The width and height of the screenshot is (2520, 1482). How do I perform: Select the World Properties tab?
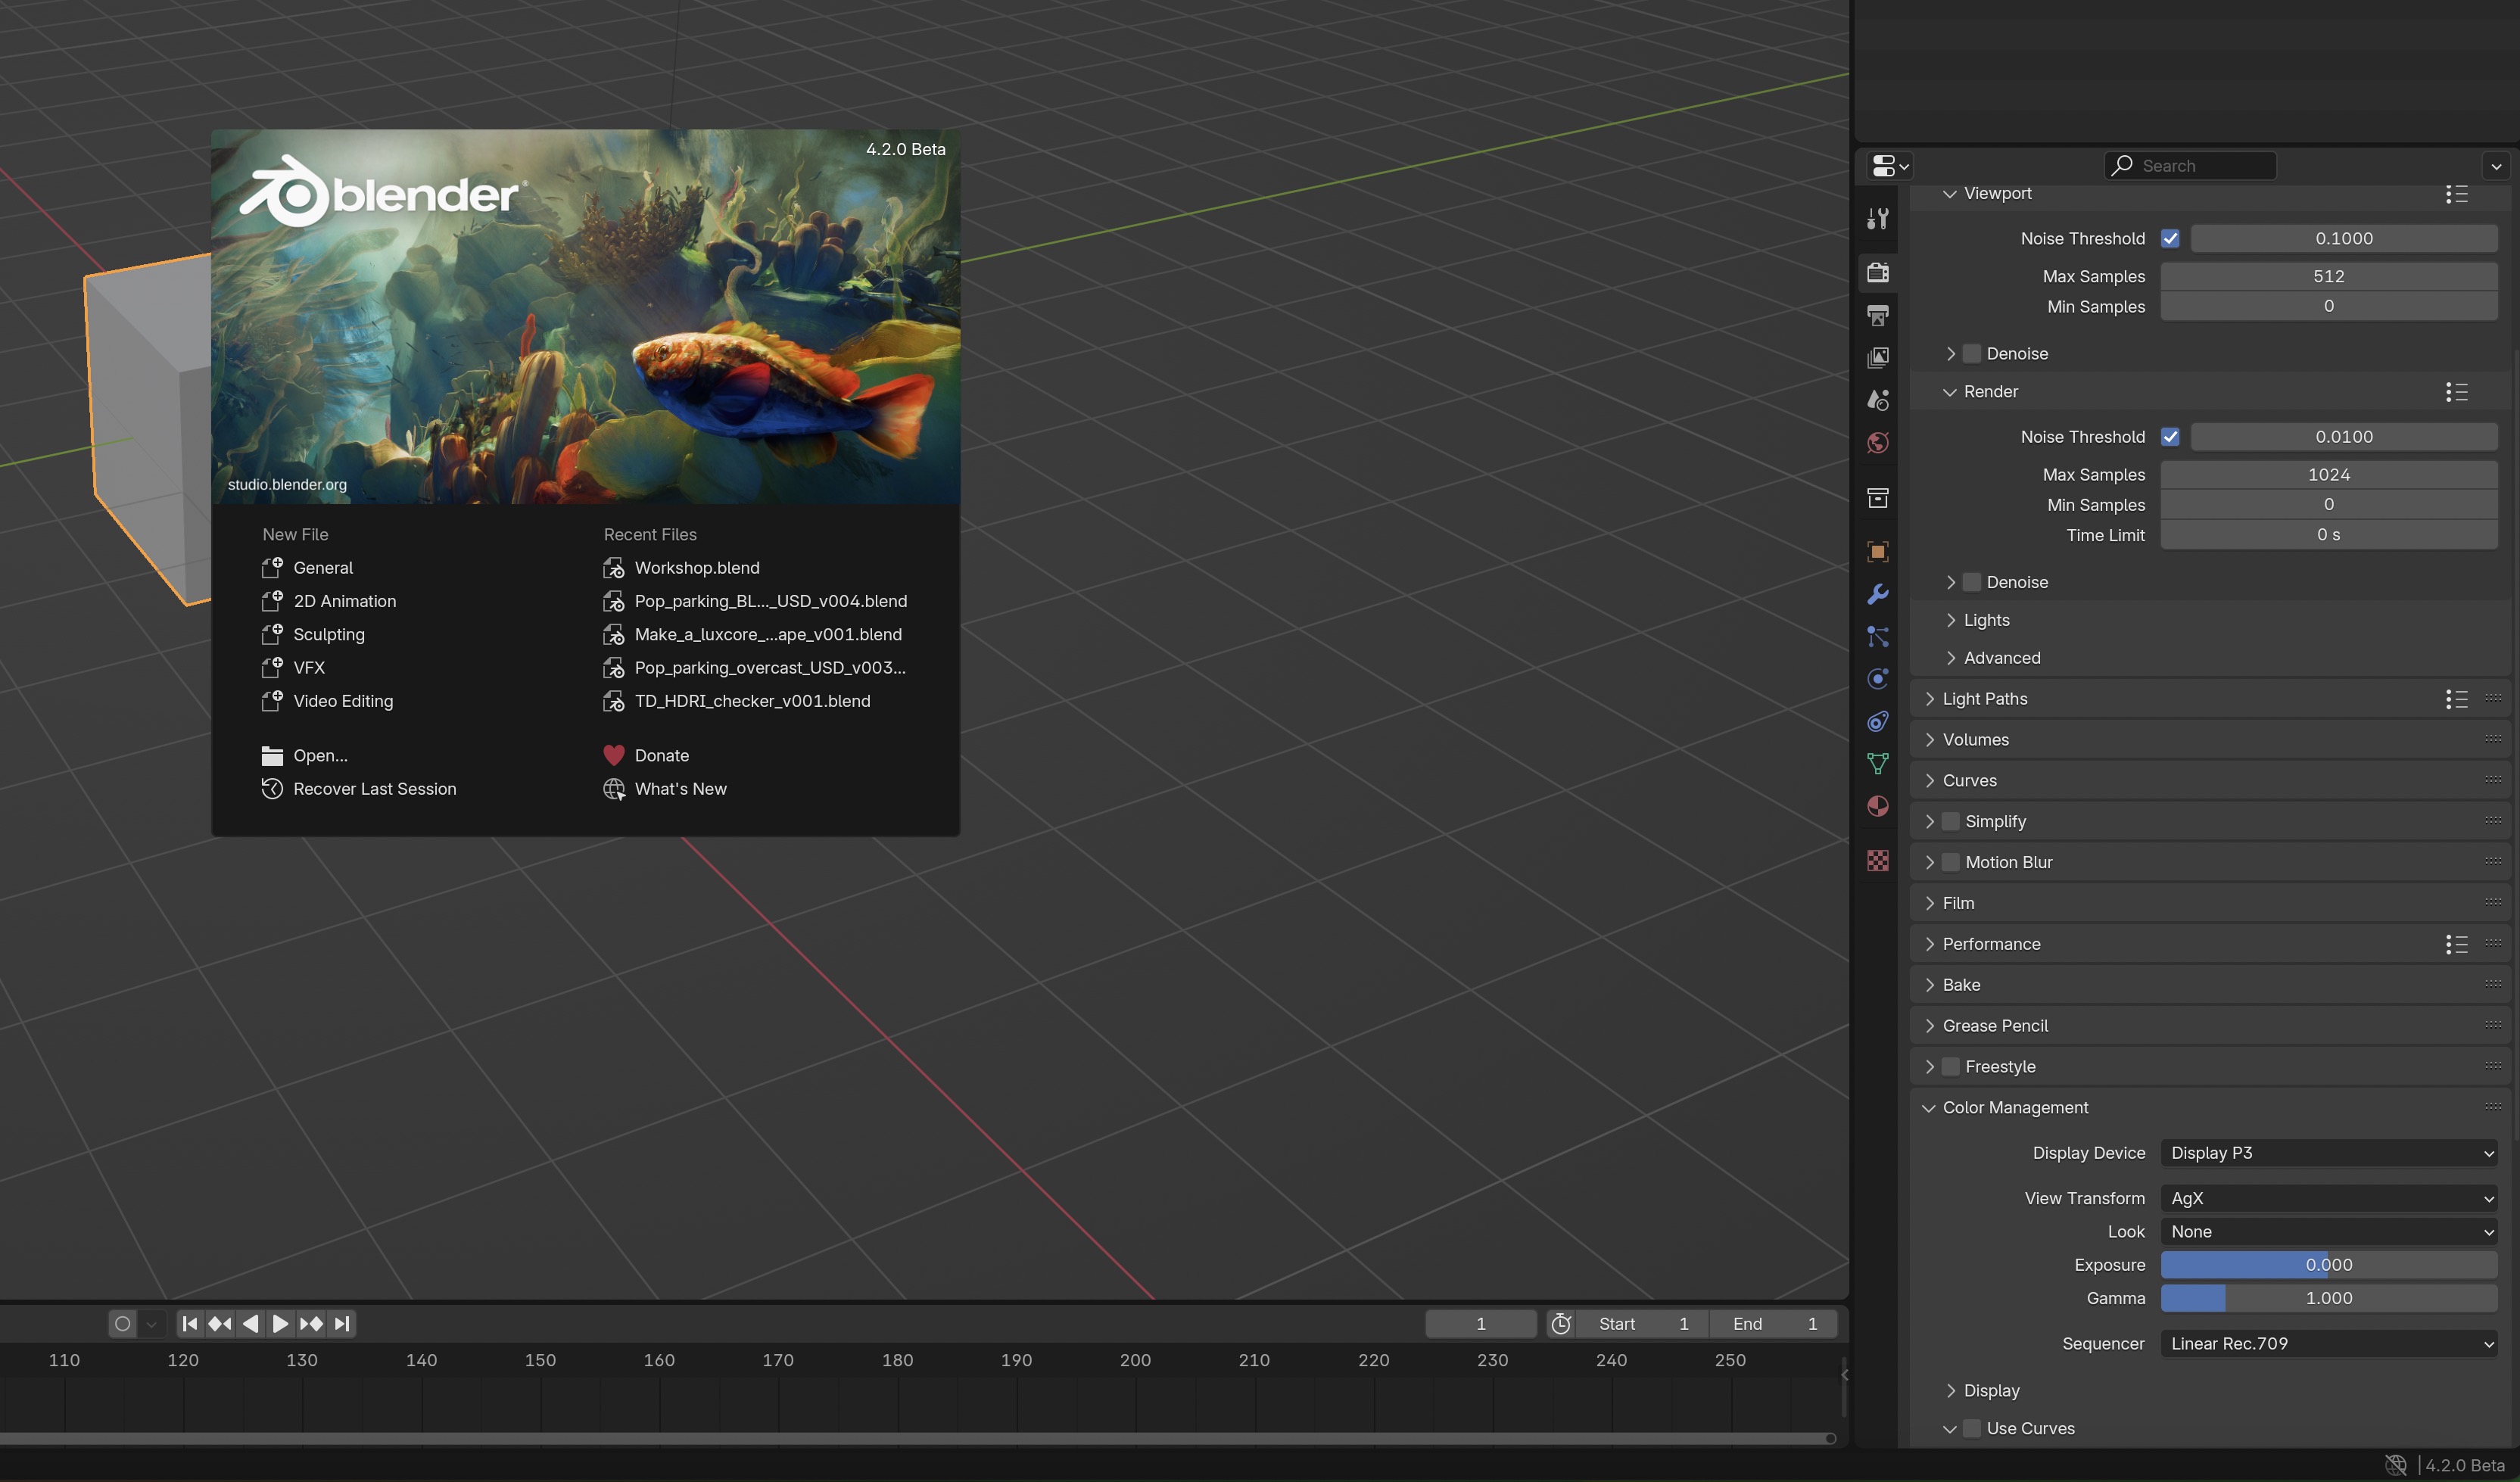tap(1878, 441)
